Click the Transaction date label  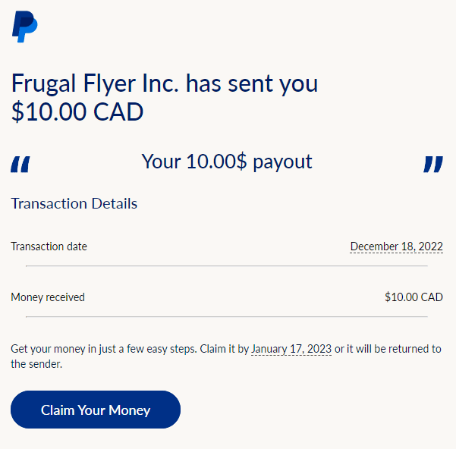click(49, 246)
